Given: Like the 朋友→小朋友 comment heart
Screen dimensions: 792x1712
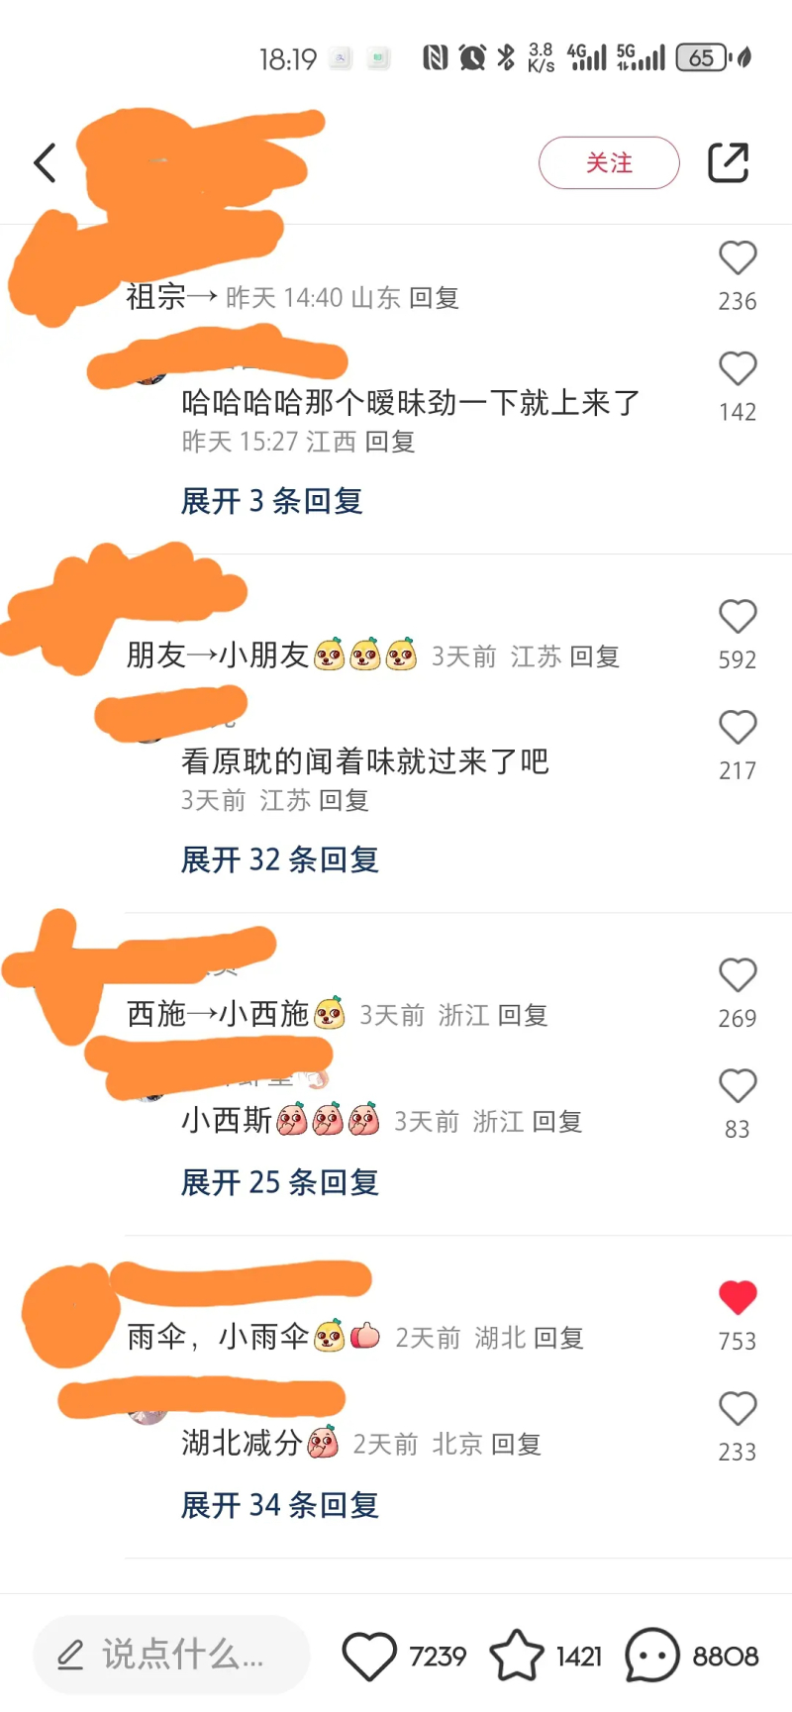Looking at the screenshot, I should (738, 617).
